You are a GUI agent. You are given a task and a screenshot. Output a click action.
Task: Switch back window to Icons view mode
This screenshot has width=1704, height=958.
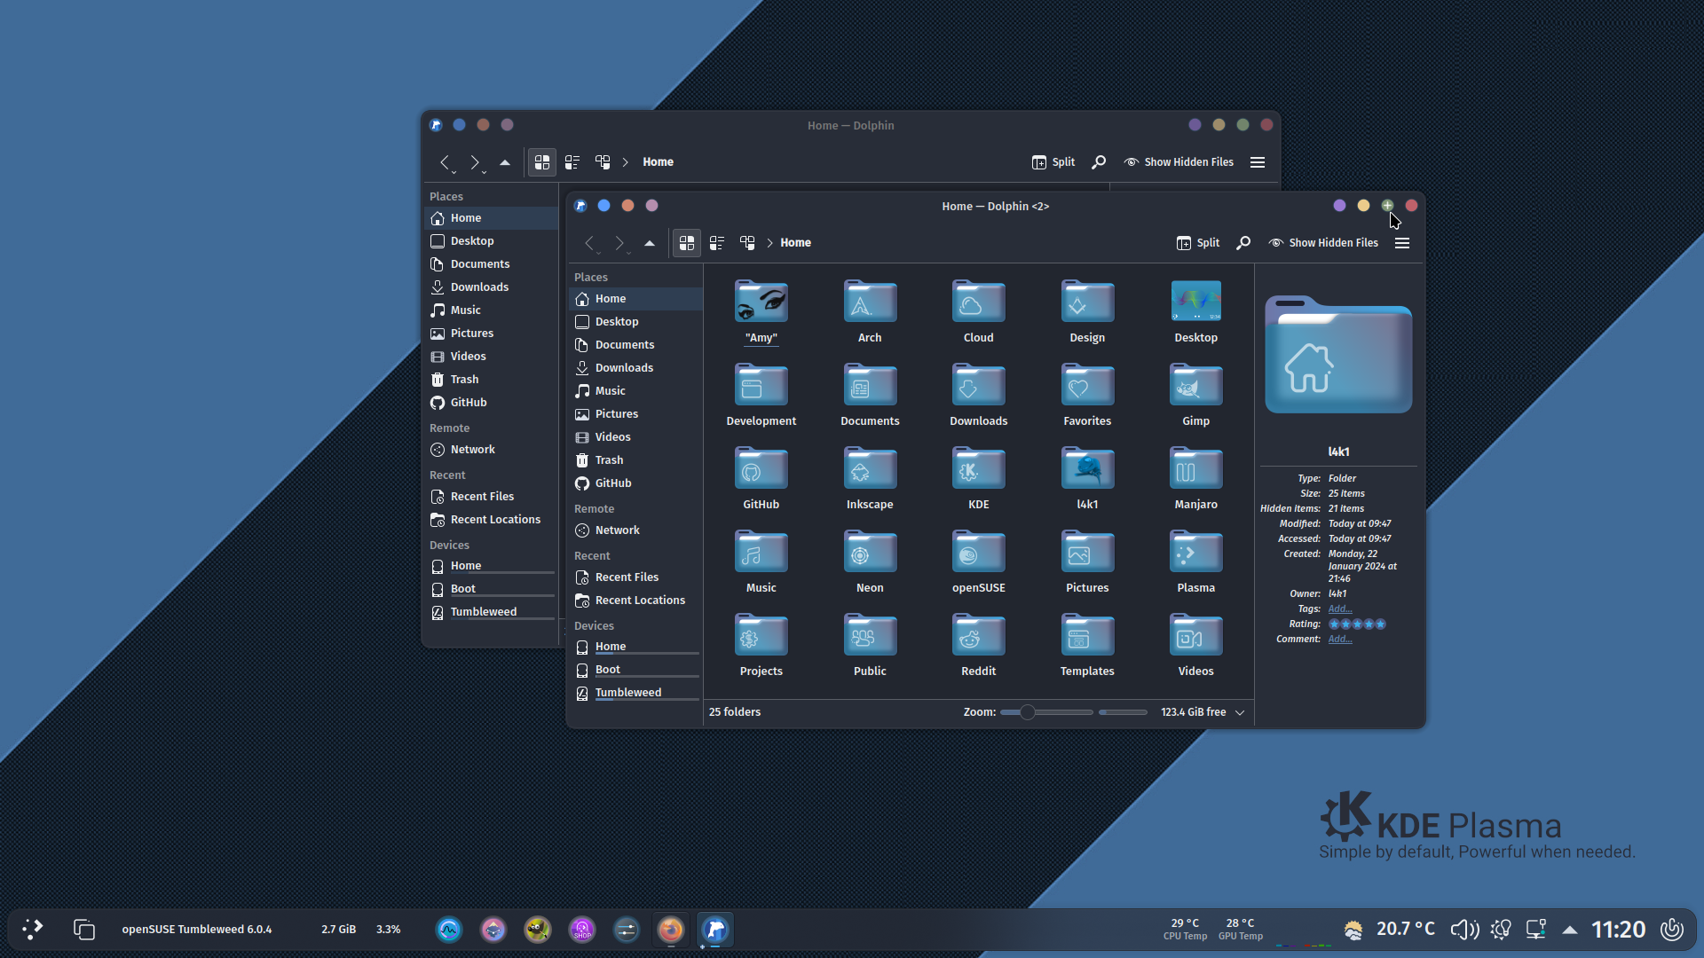pyautogui.click(x=542, y=162)
